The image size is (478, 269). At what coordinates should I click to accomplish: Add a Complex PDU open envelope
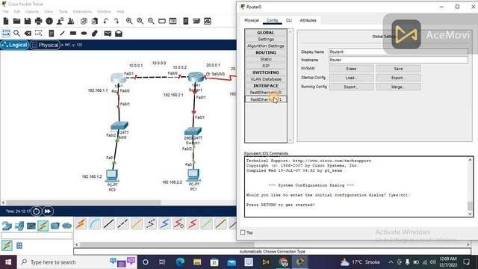[x=119, y=33]
